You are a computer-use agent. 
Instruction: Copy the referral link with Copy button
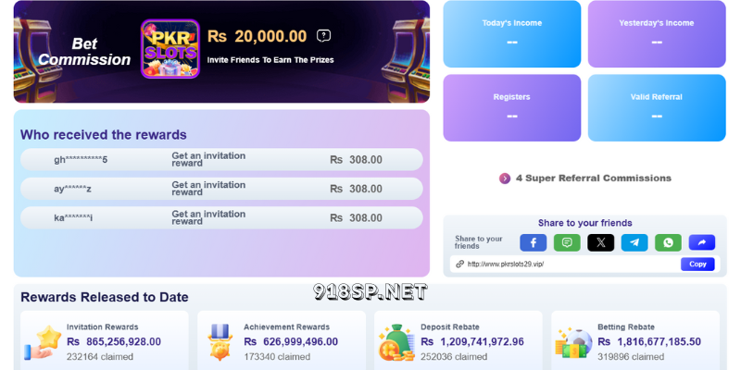(x=697, y=265)
